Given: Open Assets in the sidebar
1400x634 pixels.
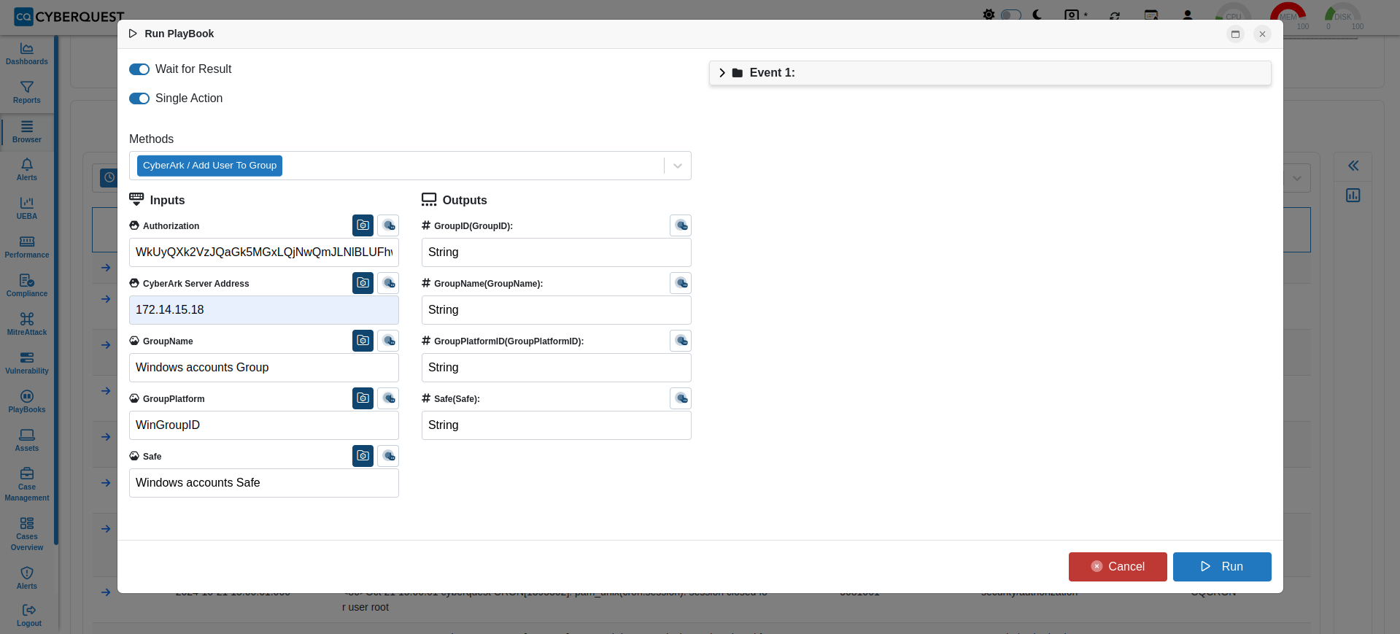Looking at the screenshot, I should [x=27, y=441].
